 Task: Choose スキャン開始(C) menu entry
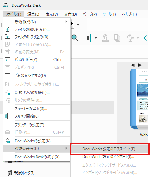click(37, 116)
